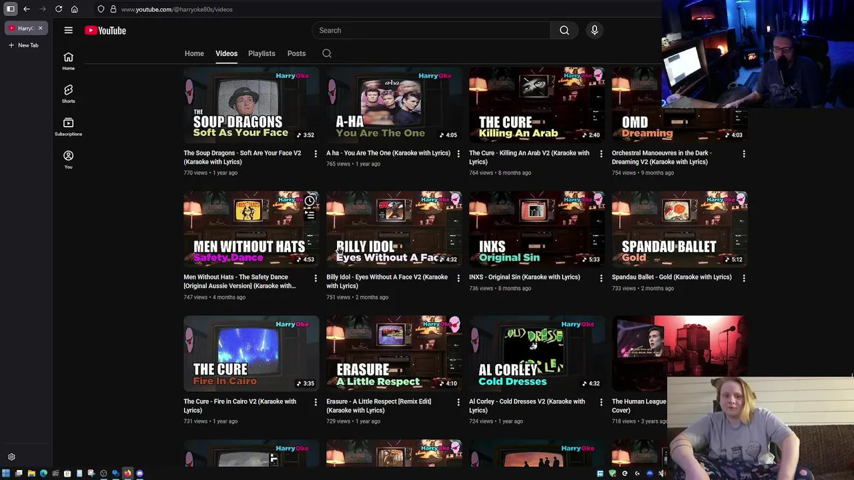Toggle the browser sidebar panel icon
The image size is (854, 480).
coord(11,9)
